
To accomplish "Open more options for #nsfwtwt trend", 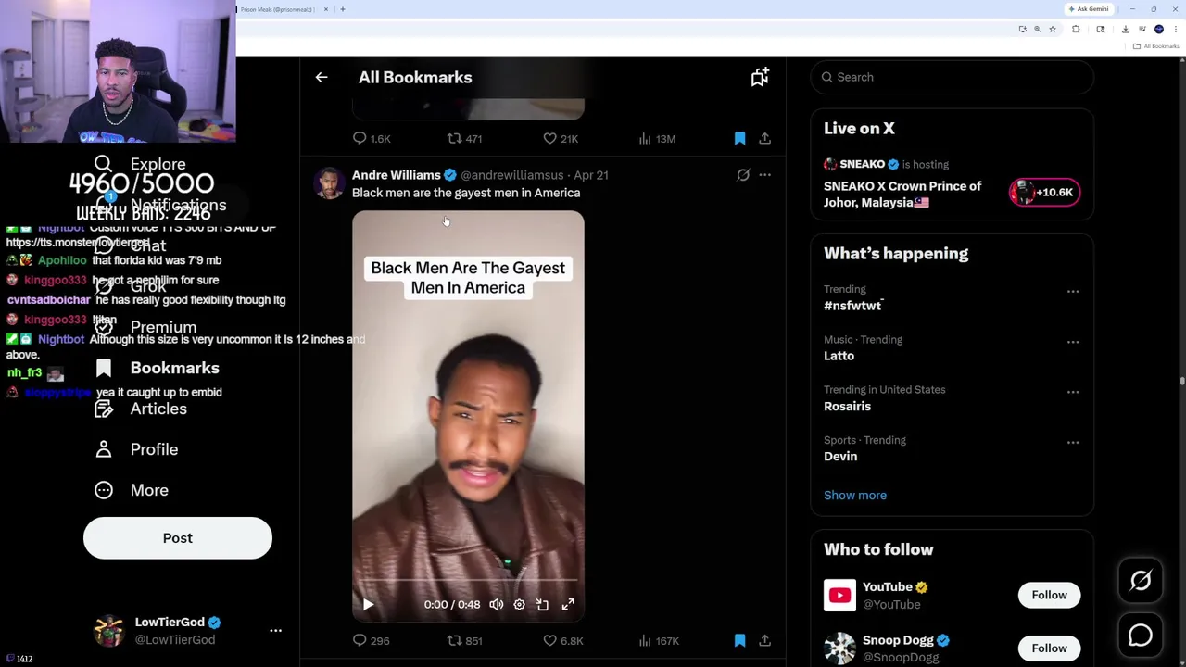I will tap(1073, 291).
